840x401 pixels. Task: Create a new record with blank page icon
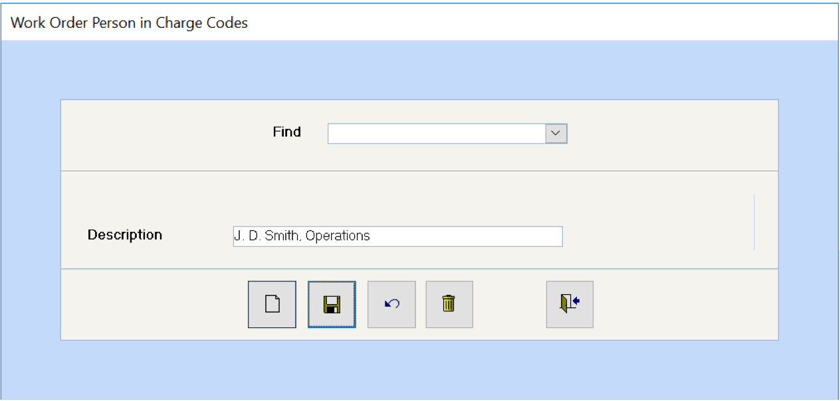tap(272, 304)
